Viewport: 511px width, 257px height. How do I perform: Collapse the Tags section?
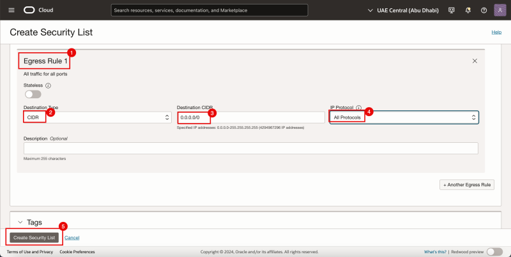[19, 223]
